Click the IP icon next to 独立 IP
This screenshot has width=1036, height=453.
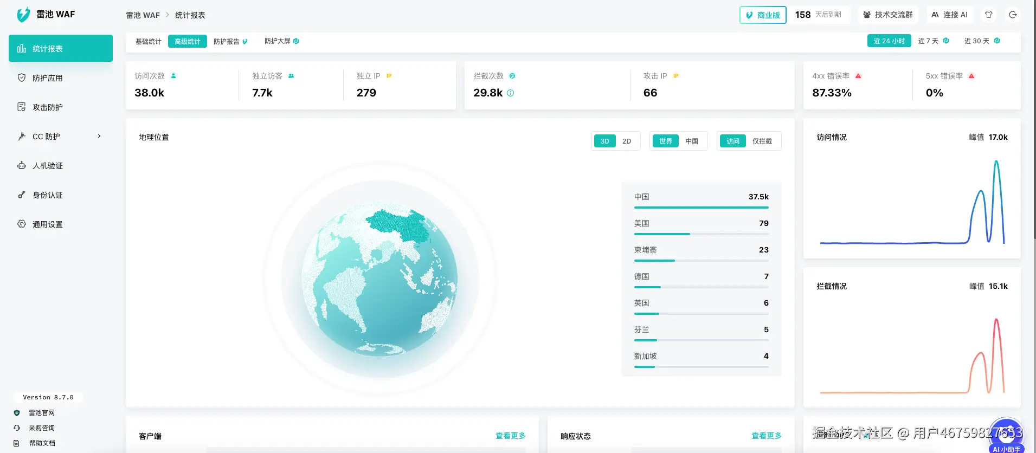(x=389, y=76)
